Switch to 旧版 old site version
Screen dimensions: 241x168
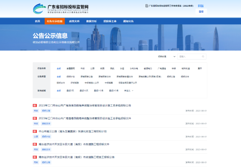[x=201, y=6]
